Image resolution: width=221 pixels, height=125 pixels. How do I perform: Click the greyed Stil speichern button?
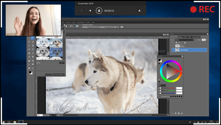click(x=48, y=74)
